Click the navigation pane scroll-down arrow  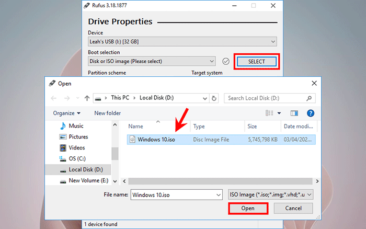tap(115, 181)
